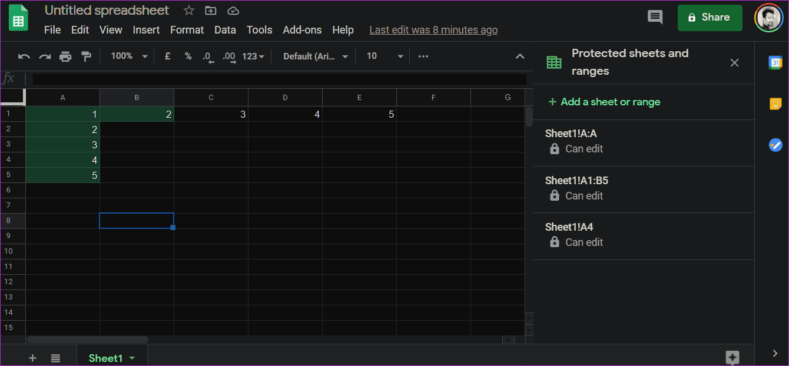Click cell B1 containing 2
The width and height of the screenshot is (789, 366).
[x=137, y=114]
